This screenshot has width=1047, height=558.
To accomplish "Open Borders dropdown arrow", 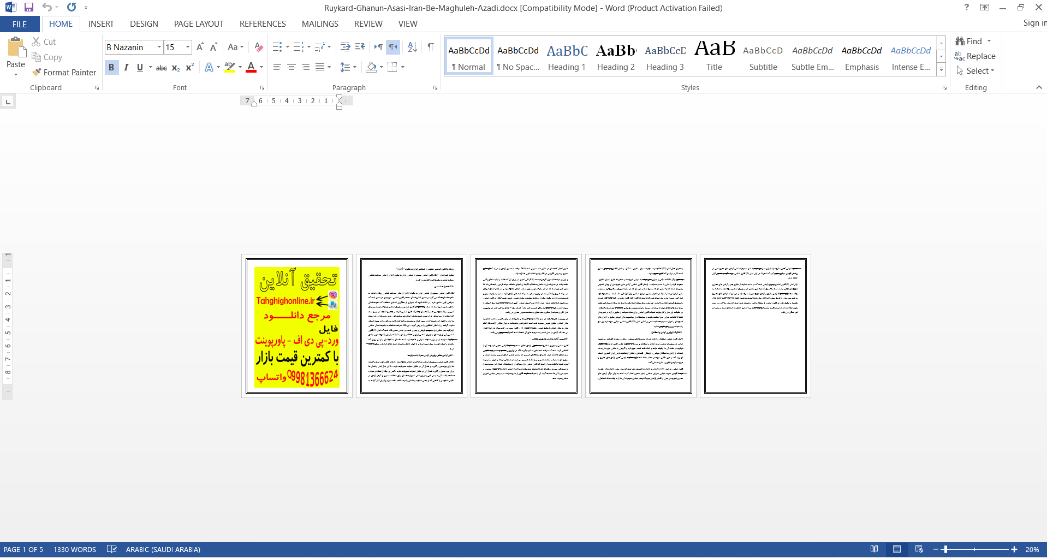I will coord(403,67).
